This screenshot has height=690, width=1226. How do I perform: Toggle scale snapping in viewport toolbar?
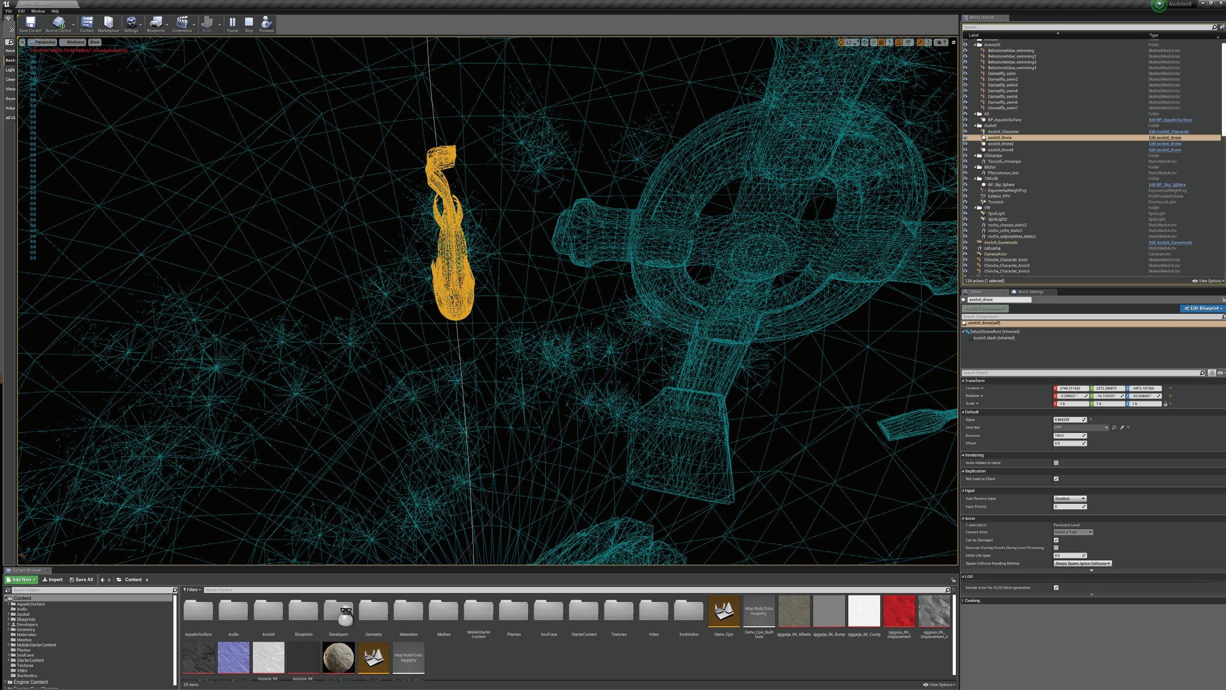click(920, 42)
